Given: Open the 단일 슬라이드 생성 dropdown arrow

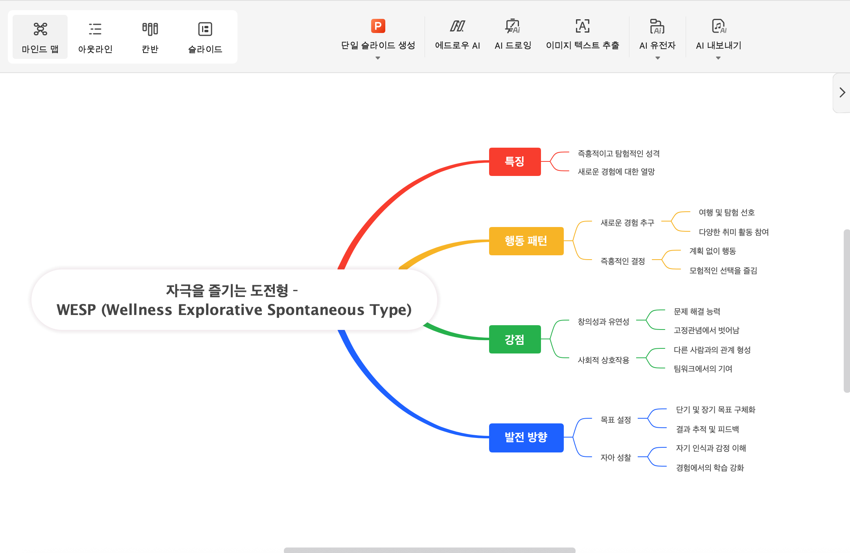Looking at the screenshot, I should (x=378, y=58).
